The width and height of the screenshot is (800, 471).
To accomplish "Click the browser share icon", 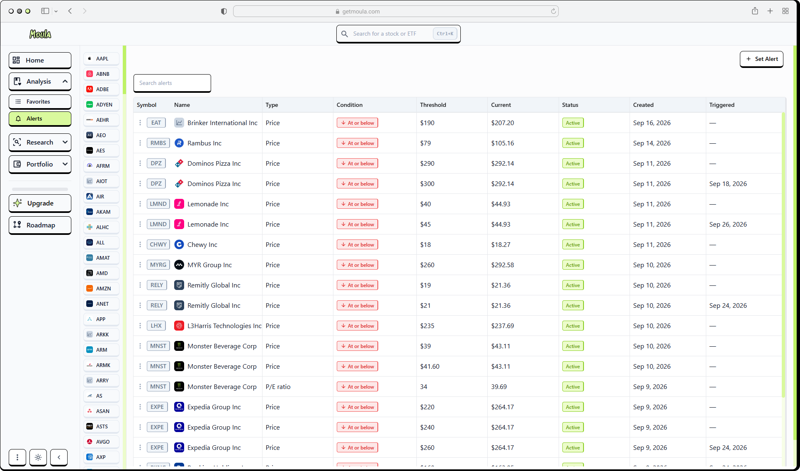I will pyautogui.click(x=755, y=11).
